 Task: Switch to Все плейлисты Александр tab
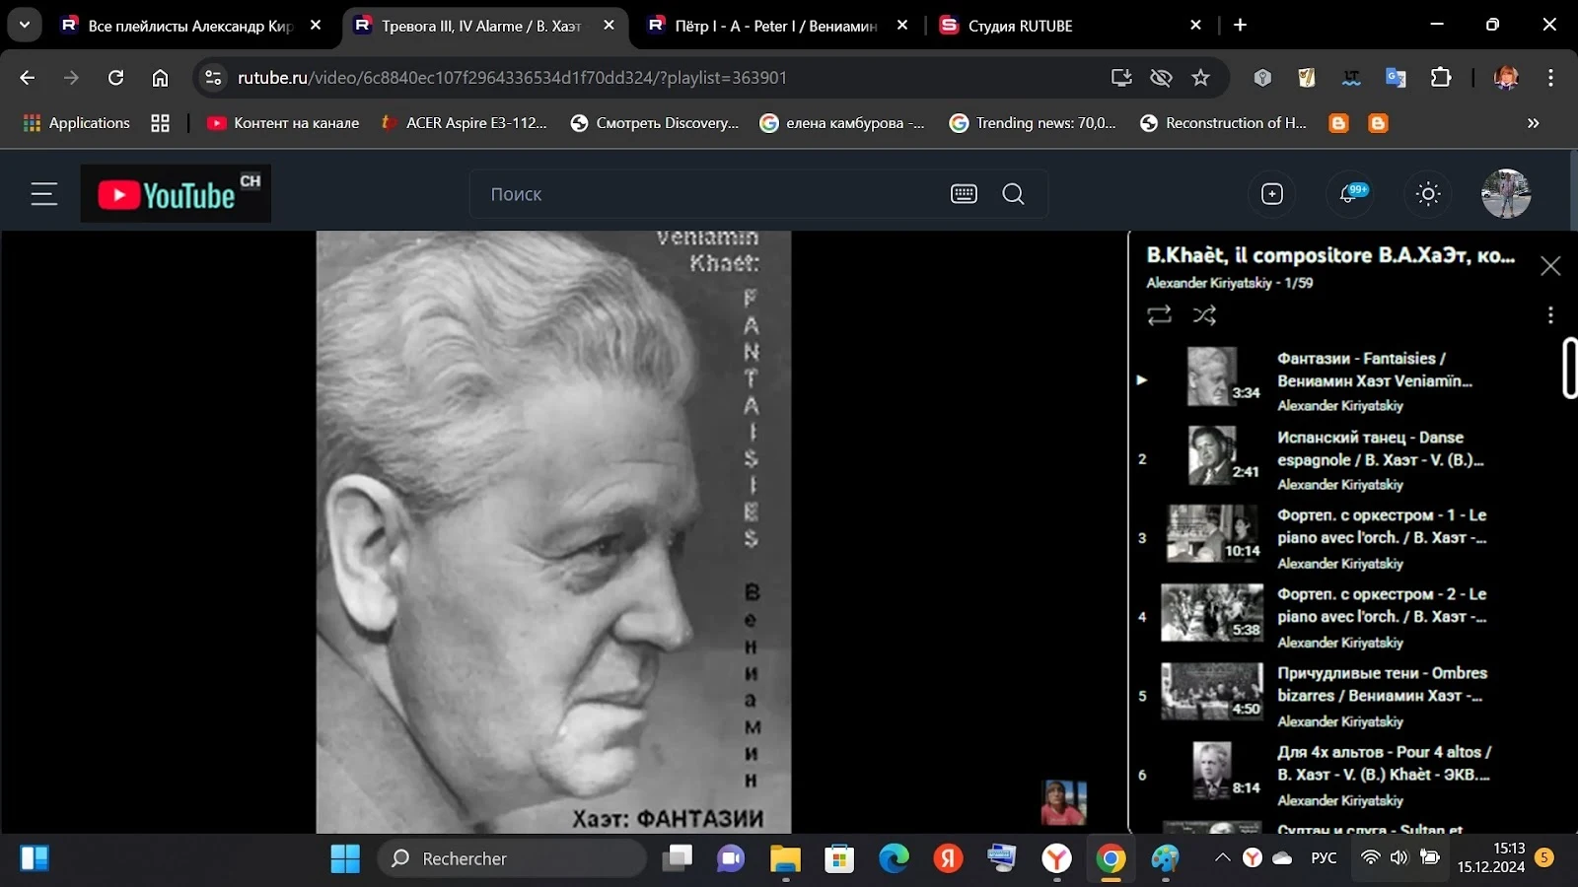[x=190, y=26]
